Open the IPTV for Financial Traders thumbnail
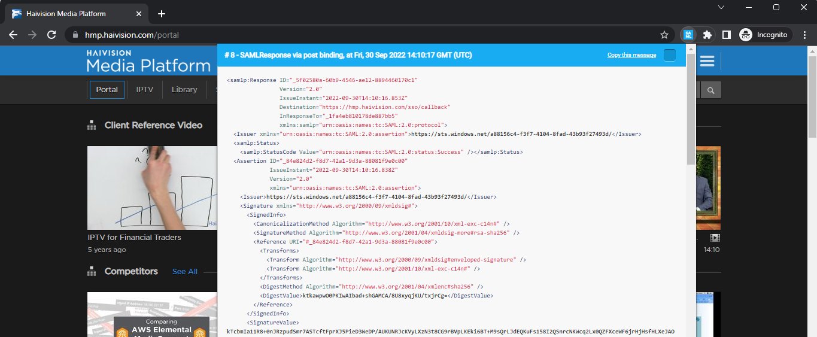Viewport: 817px width, 337px height. click(152, 187)
